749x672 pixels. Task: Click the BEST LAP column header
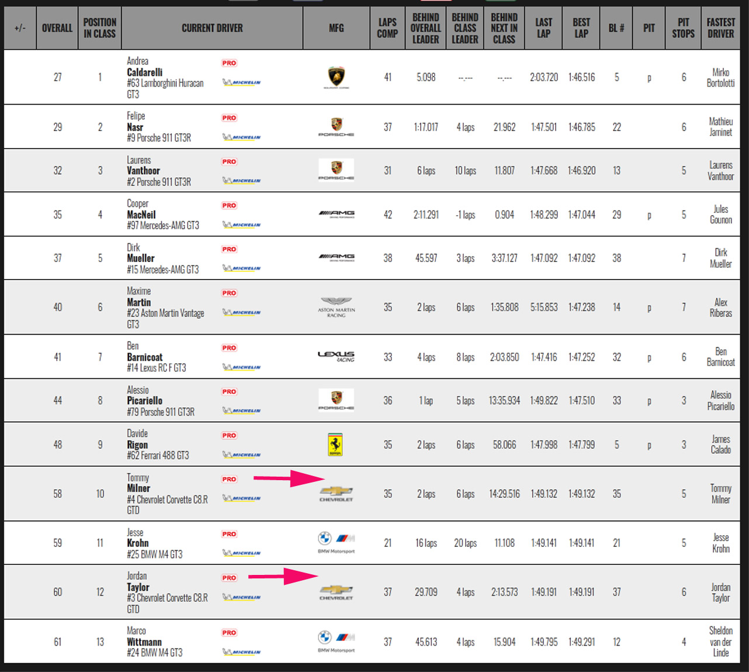pos(581,28)
